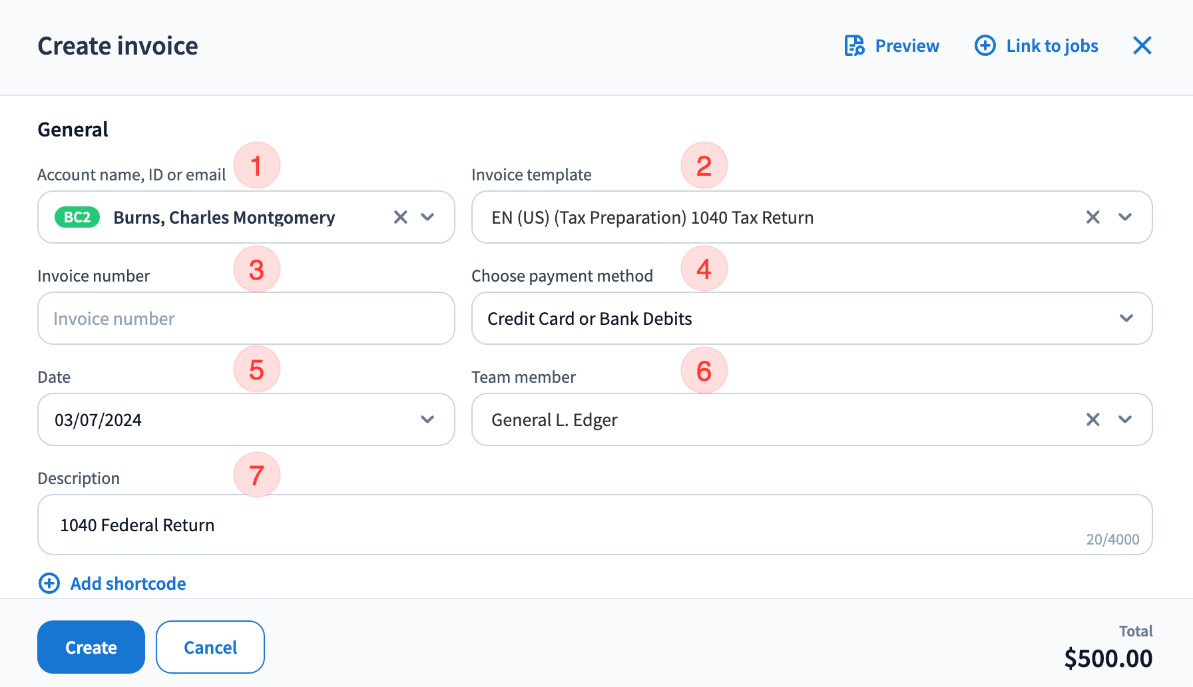Click the Preview document icon
Image resolution: width=1193 pixels, height=687 pixels.
(x=854, y=46)
